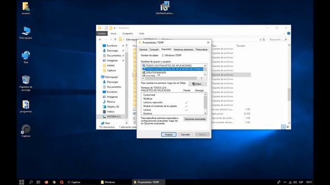Viewport: 330px width, 185px height.
Task: Click the Explorer help question mark icon
Action: (x=289, y=33)
